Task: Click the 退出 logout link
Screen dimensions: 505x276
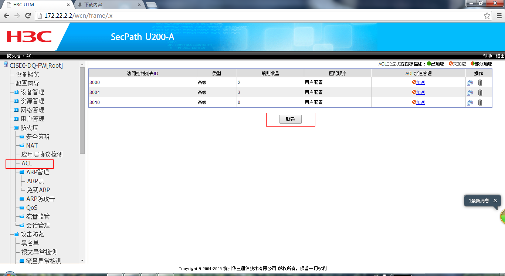Action: coord(500,56)
